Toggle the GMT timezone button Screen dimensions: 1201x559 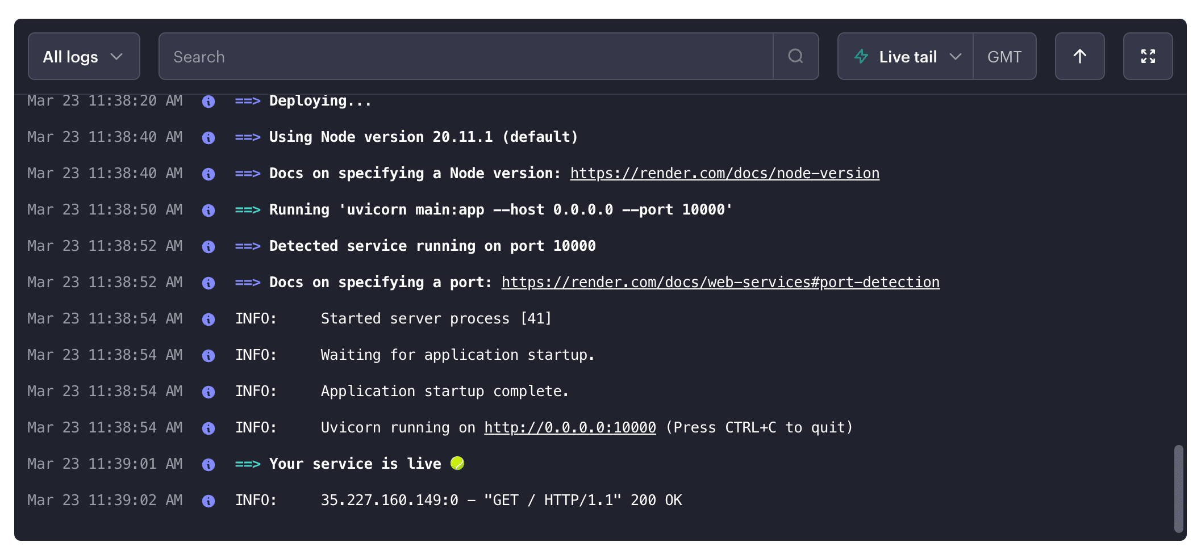pos(1004,56)
